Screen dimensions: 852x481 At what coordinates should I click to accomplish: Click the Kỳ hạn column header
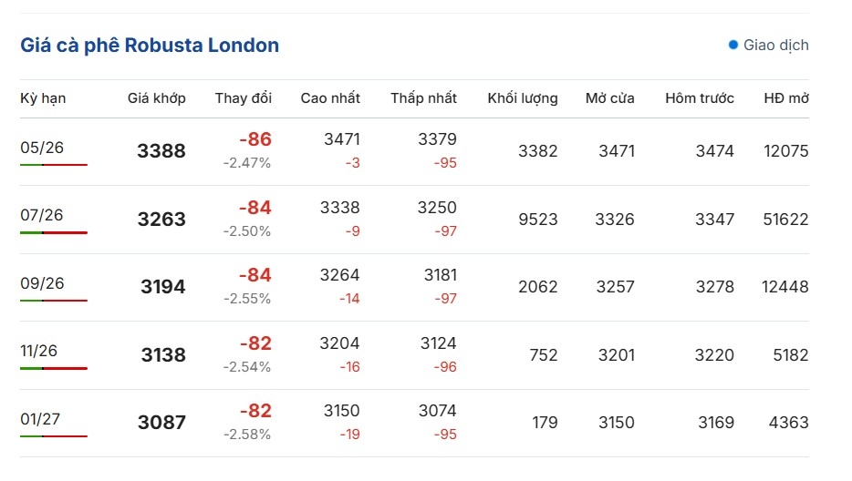click(43, 98)
